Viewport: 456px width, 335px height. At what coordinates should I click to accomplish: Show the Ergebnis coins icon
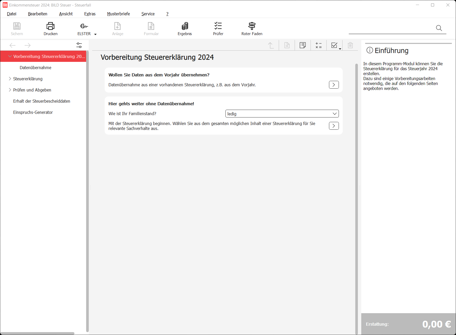click(185, 26)
